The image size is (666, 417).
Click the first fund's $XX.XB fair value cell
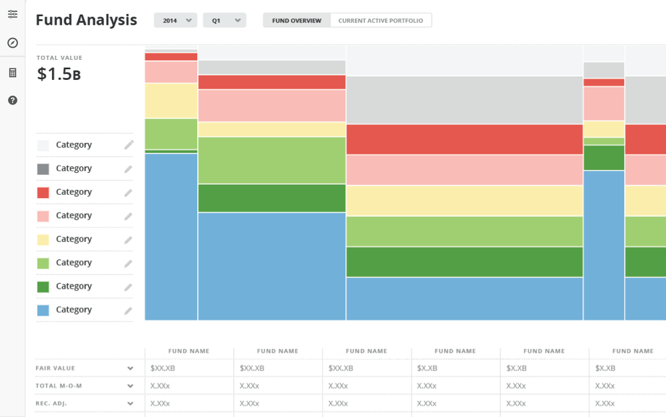163,368
